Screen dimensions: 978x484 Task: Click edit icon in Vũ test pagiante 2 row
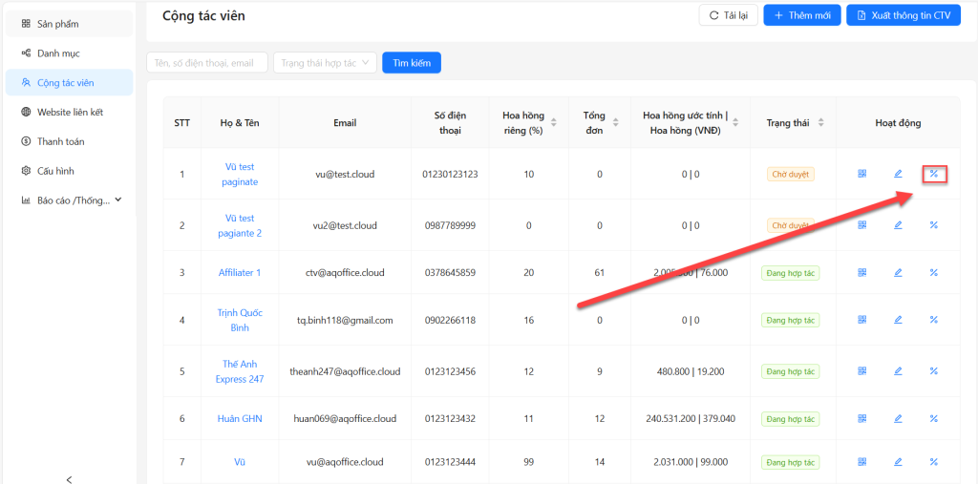[898, 225]
